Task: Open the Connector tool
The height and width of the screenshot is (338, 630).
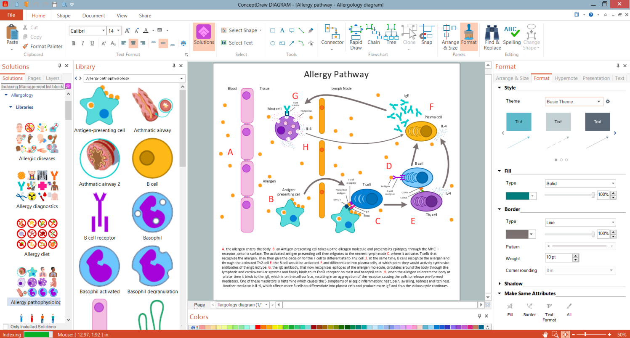Action: click(x=332, y=37)
